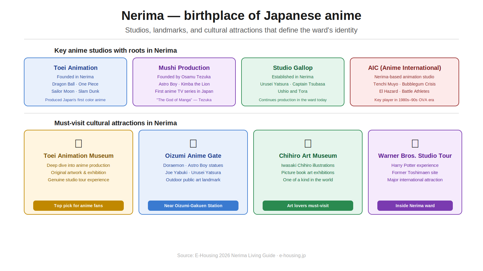This screenshot has width=483, height=271.
Task: Click the 'Near Oizumi-Gakuen Station' badge
Action: tap(193, 206)
